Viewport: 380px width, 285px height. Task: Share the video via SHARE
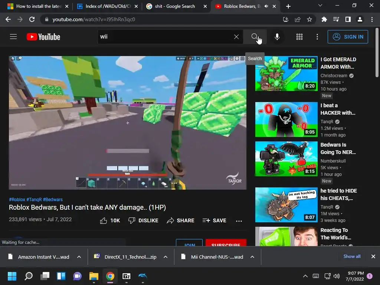pos(181,220)
